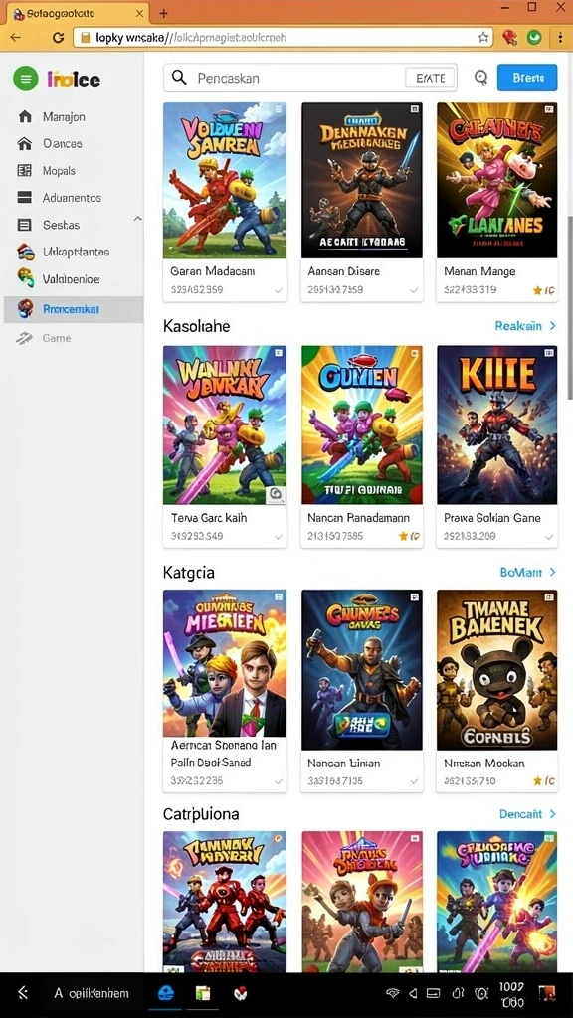Click the Rrencemkat sidebar icon
This screenshot has width=573, height=1018.
pos(25,309)
